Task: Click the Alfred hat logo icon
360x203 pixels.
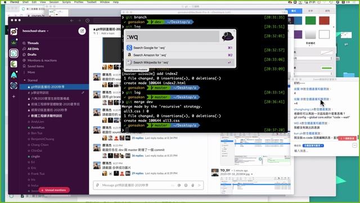Action: [227, 37]
